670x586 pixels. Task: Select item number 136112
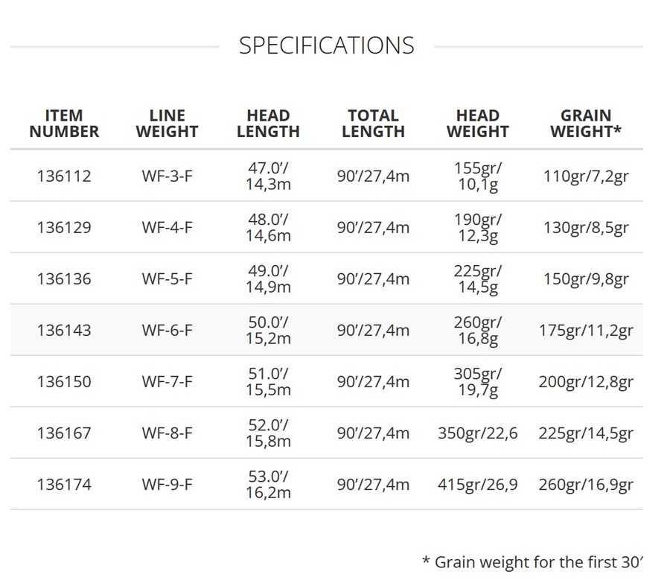pyautogui.click(x=64, y=176)
